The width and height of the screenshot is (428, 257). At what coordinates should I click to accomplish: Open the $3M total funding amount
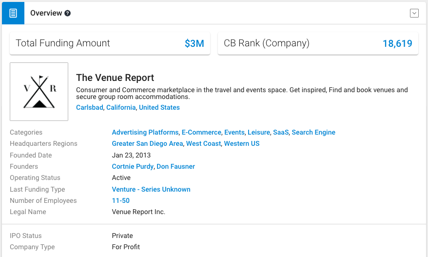point(195,43)
